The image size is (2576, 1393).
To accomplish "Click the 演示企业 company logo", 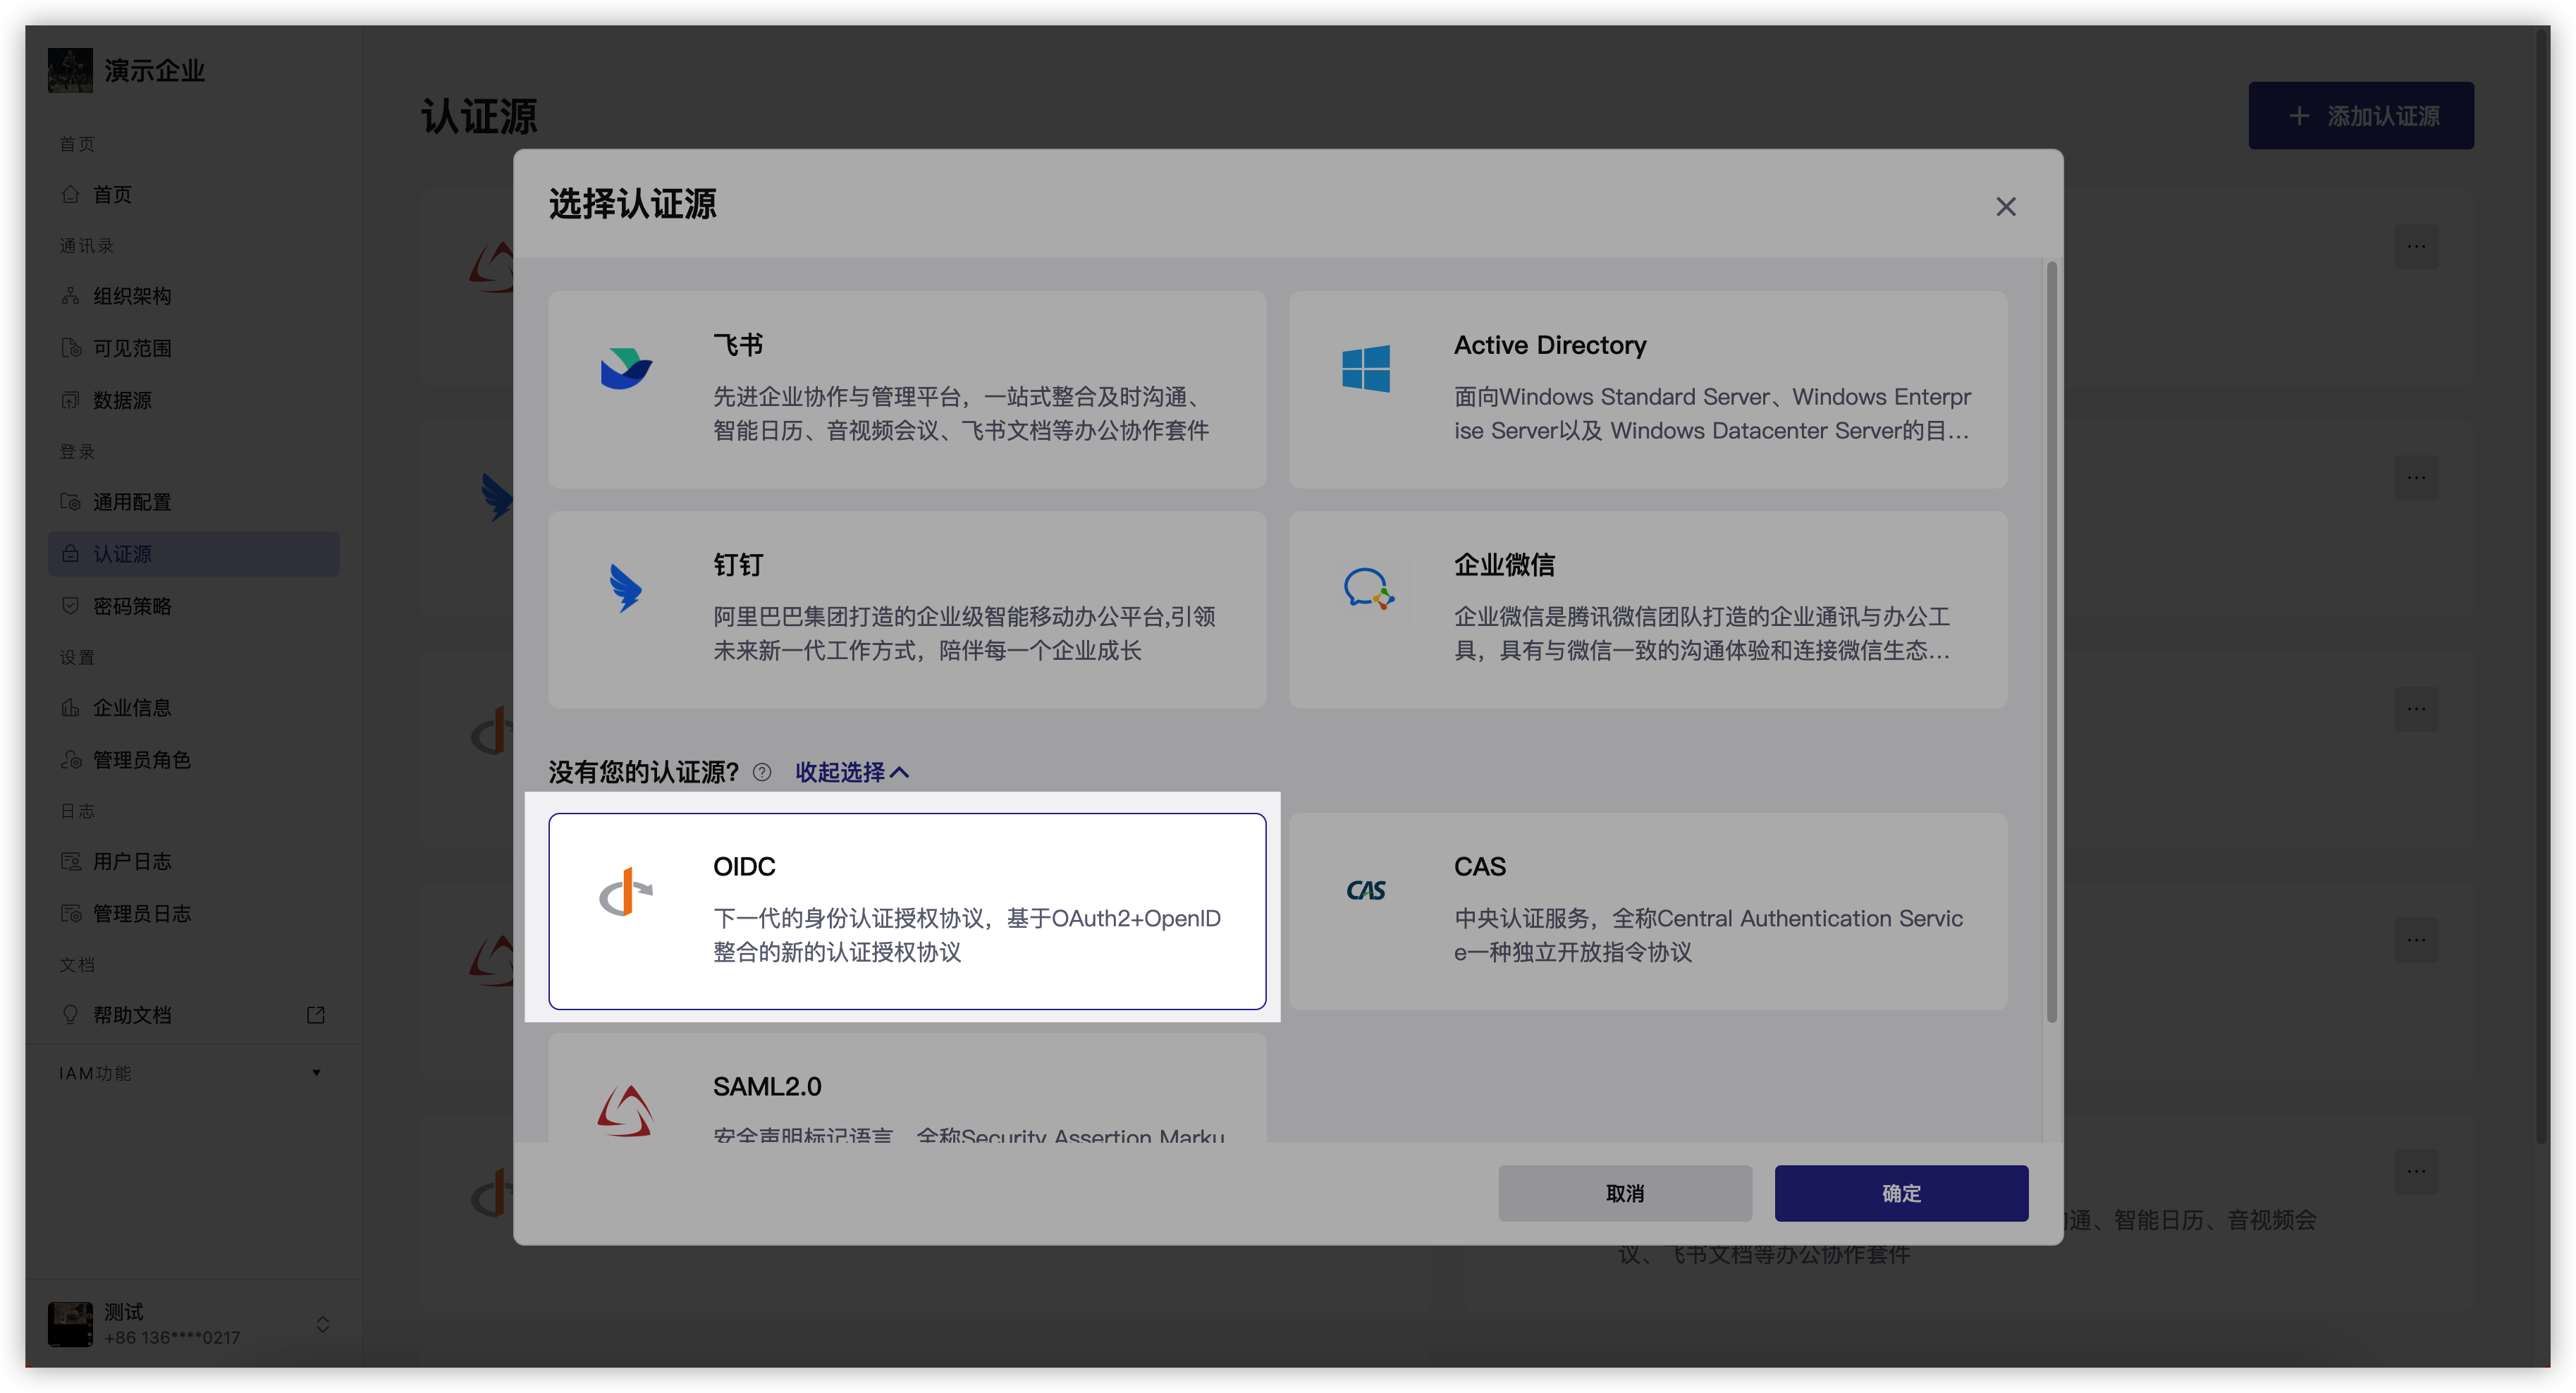I will point(70,70).
